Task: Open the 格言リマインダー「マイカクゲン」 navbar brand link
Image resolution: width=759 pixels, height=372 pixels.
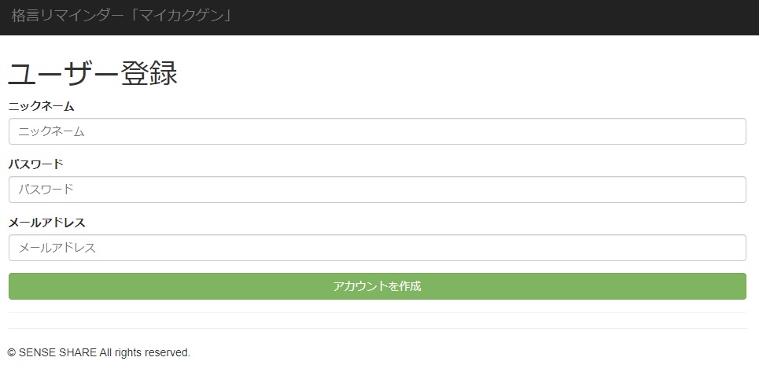Action: click(121, 16)
